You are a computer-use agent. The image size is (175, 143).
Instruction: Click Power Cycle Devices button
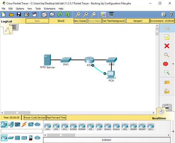[x=35, y=117]
